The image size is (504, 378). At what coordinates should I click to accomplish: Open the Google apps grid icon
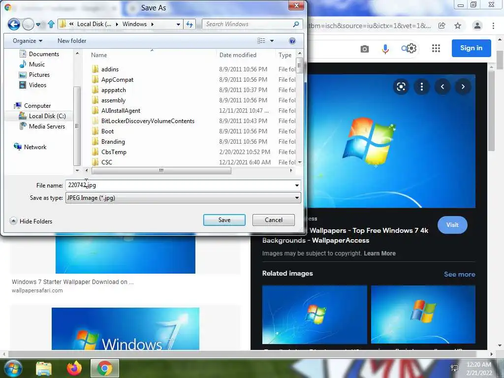point(436,49)
